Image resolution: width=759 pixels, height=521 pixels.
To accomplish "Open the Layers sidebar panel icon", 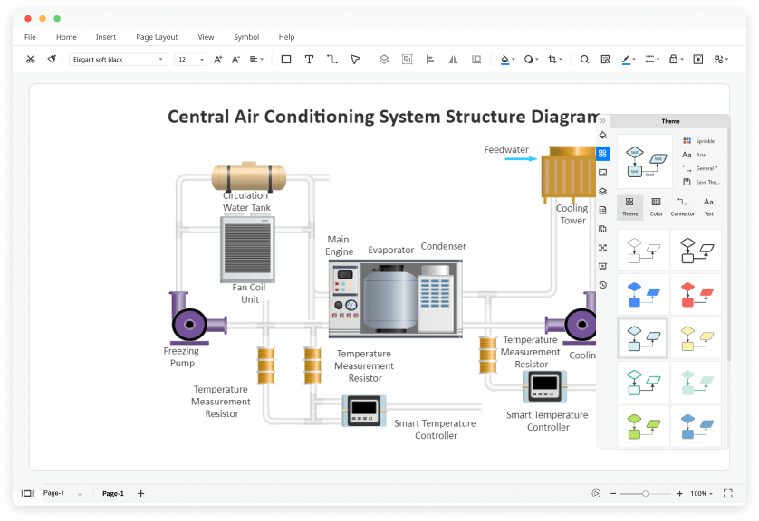I will 602,192.
